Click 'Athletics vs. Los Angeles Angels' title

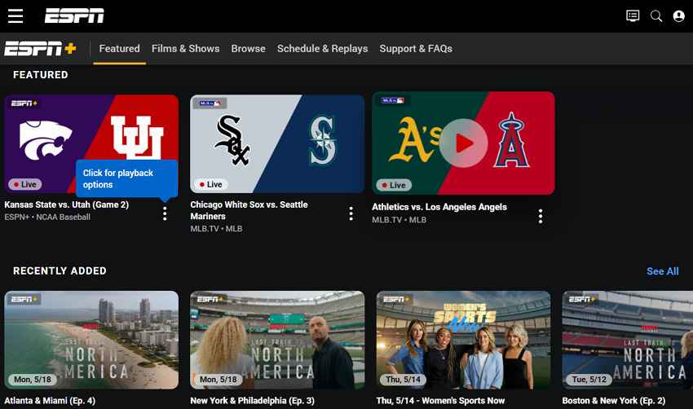(x=439, y=207)
